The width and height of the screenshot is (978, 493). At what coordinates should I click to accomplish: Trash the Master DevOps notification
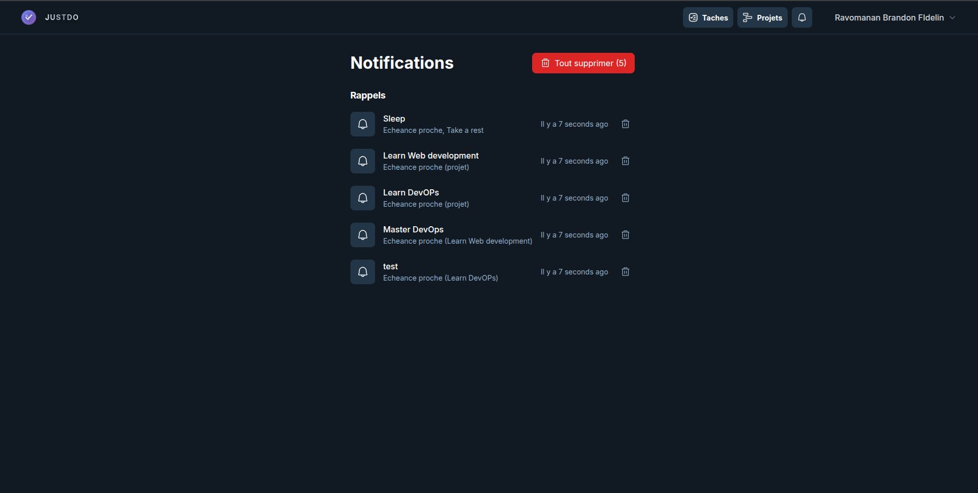pos(625,235)
